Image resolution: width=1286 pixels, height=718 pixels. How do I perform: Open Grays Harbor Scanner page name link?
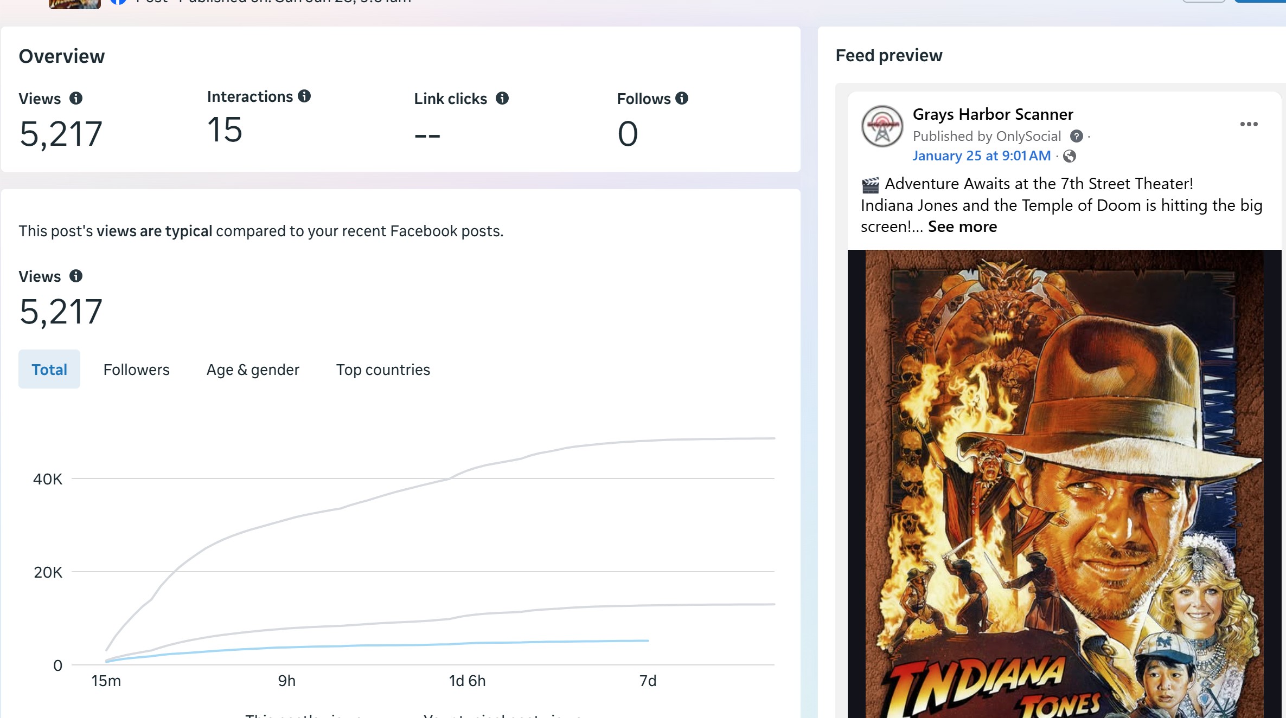pyautogui.click(x=993, y=114)
